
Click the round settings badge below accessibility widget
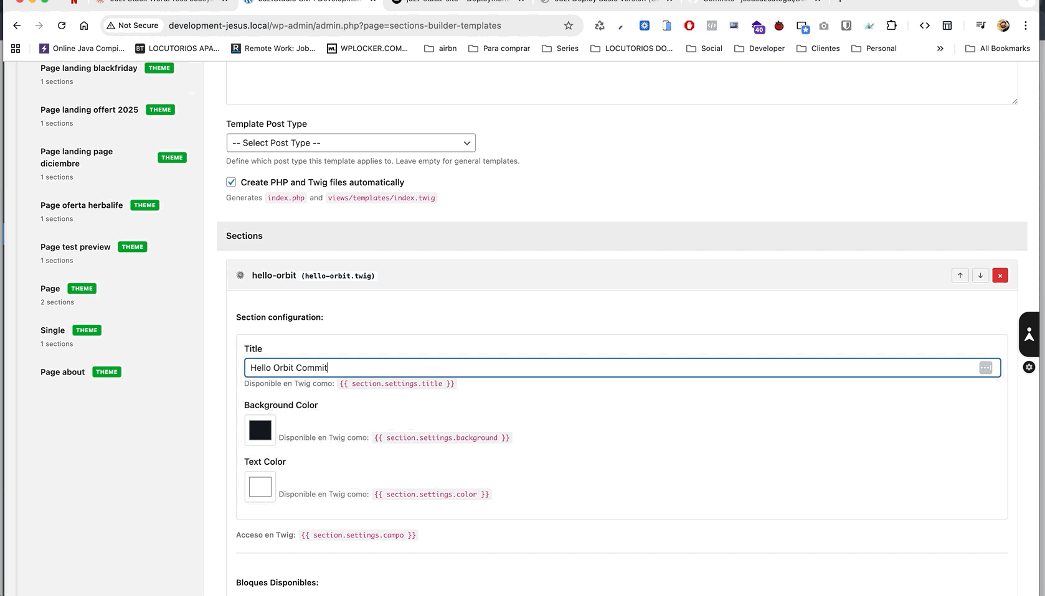[x=1029, y=367]
